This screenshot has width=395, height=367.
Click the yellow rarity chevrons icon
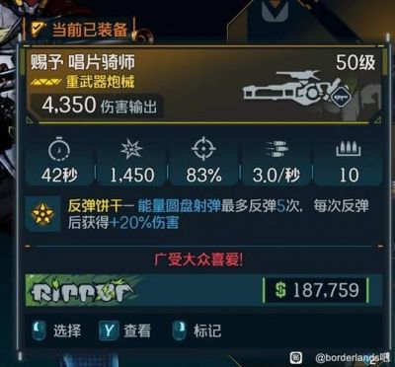[x=45, y=81]
